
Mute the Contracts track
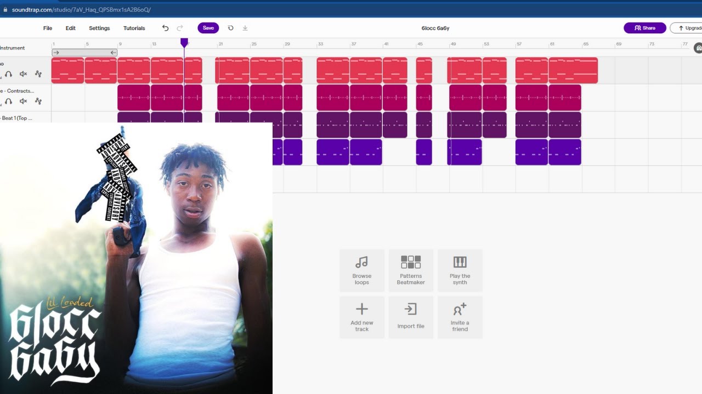click(x=23, y=101)
